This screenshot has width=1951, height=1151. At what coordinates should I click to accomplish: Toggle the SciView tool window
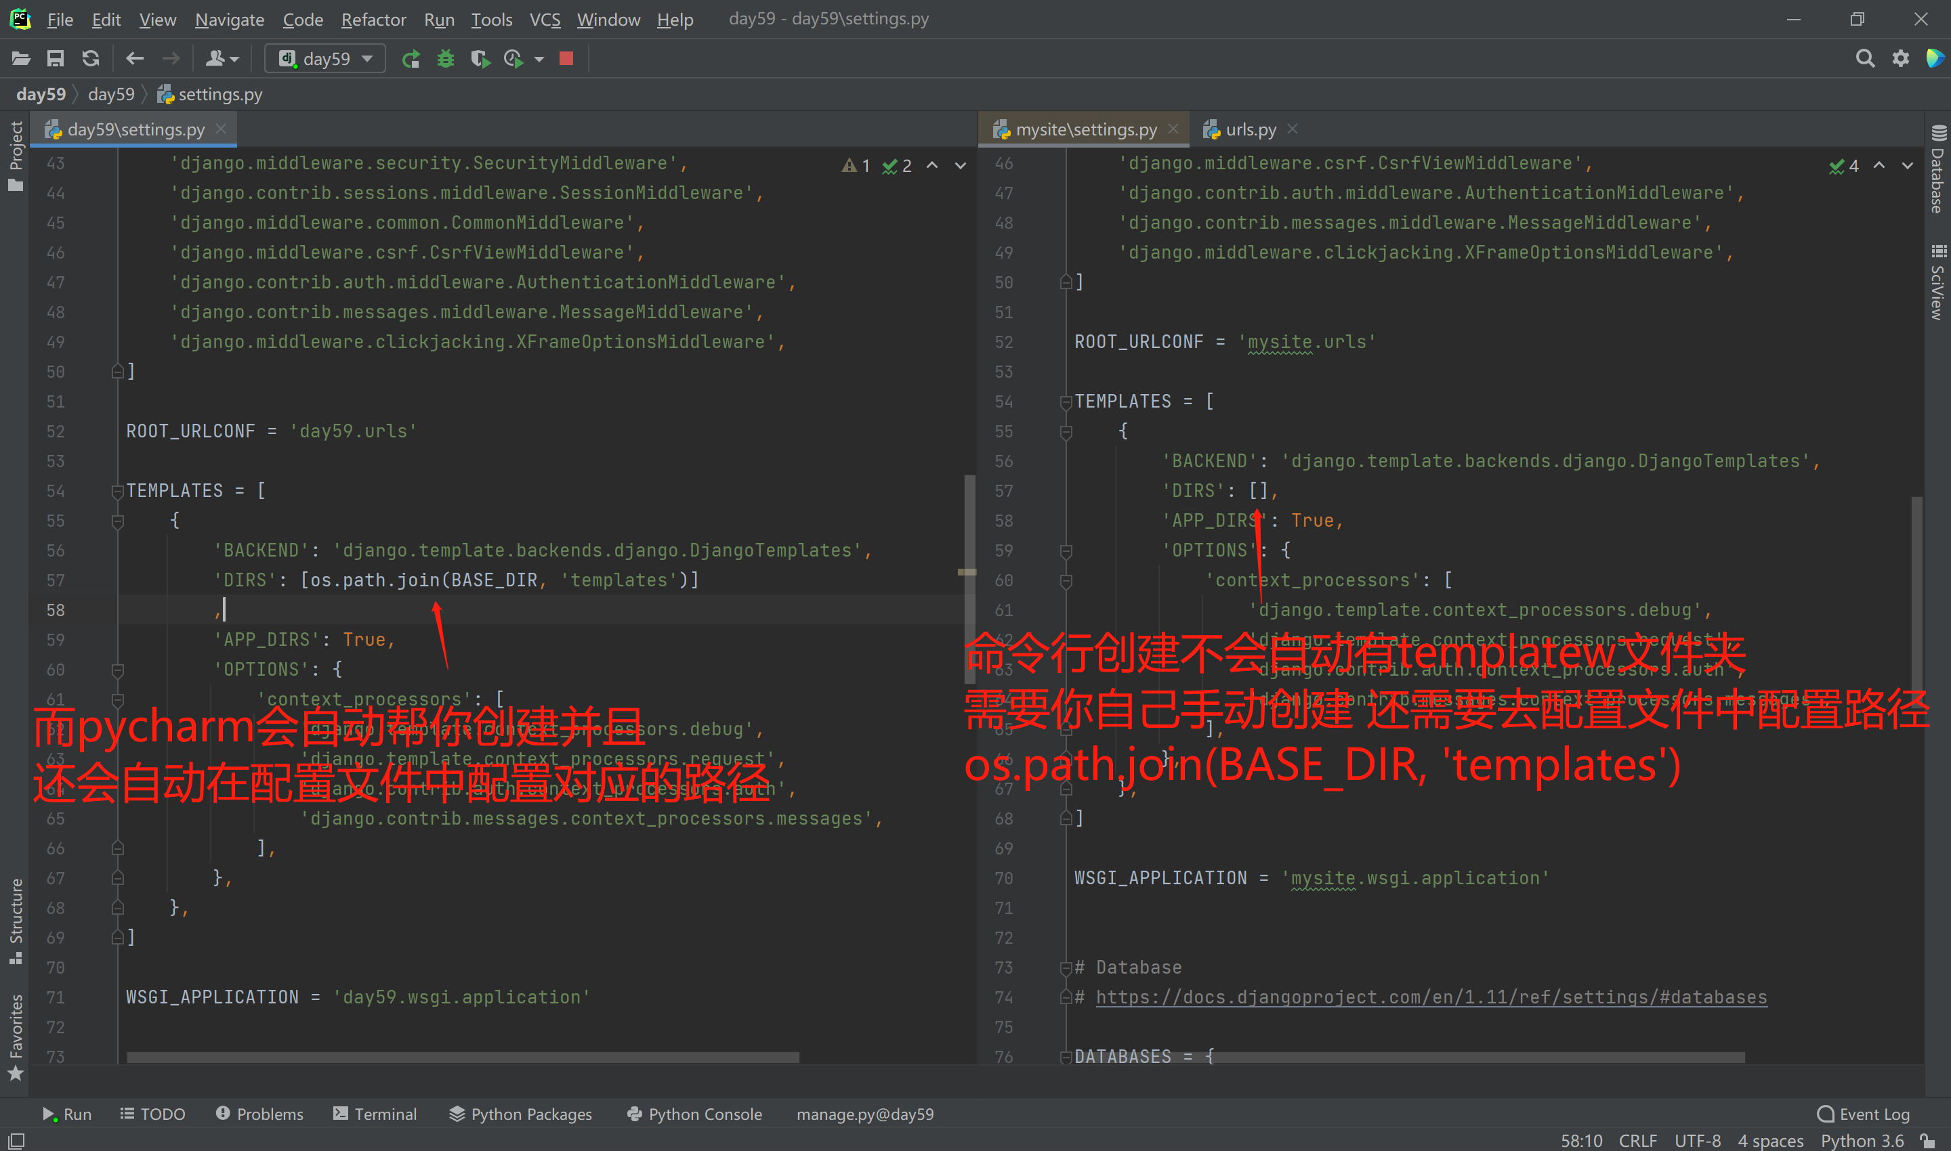coord(1938,282)
